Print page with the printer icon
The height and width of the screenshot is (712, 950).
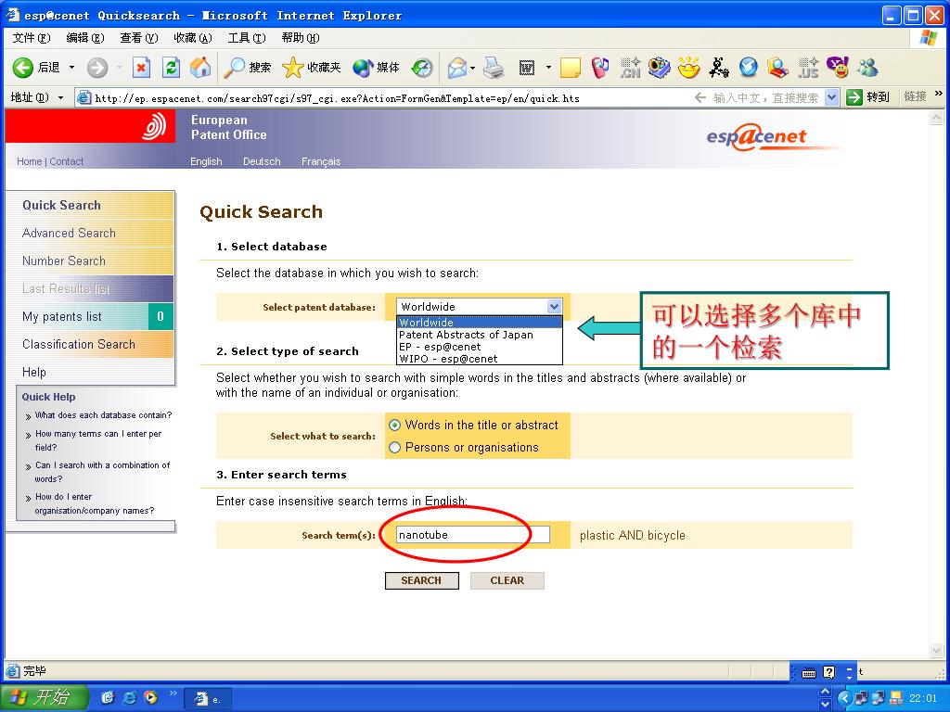coord(494,68)
